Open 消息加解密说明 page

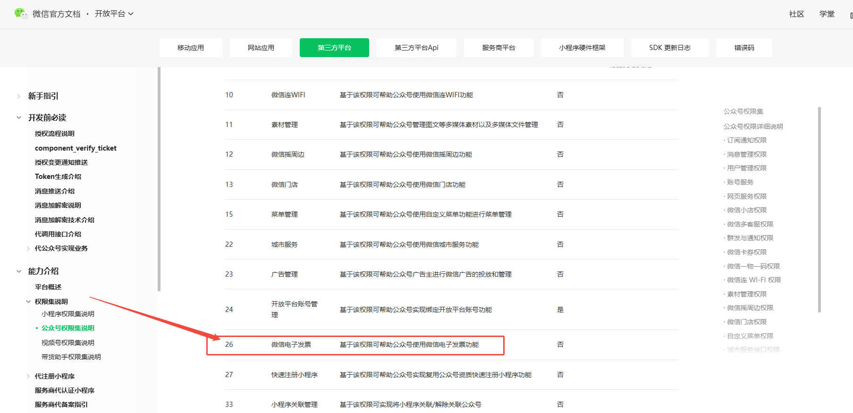pyautogui.click(x=58, y=205)
